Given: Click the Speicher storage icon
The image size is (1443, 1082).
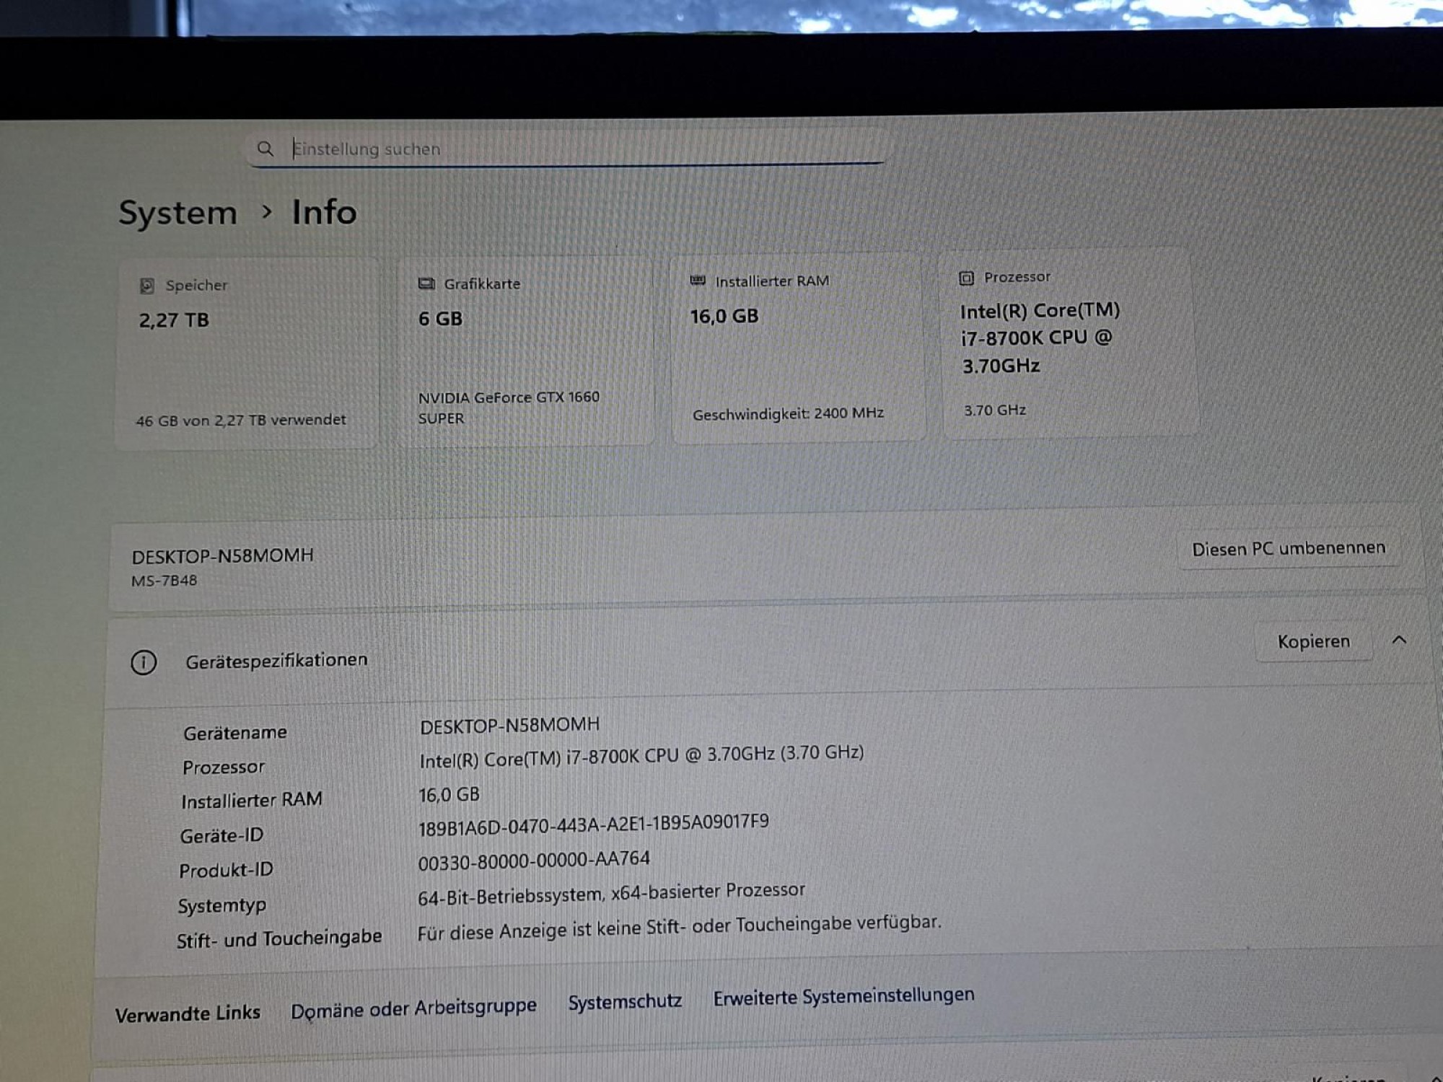Looking at the screenshot, I should pyautogui.click(x=147, y=286).
